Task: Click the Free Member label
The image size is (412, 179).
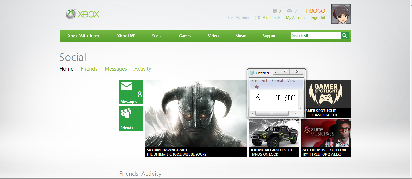Action: pyautogui.click(x=238, y=18)
